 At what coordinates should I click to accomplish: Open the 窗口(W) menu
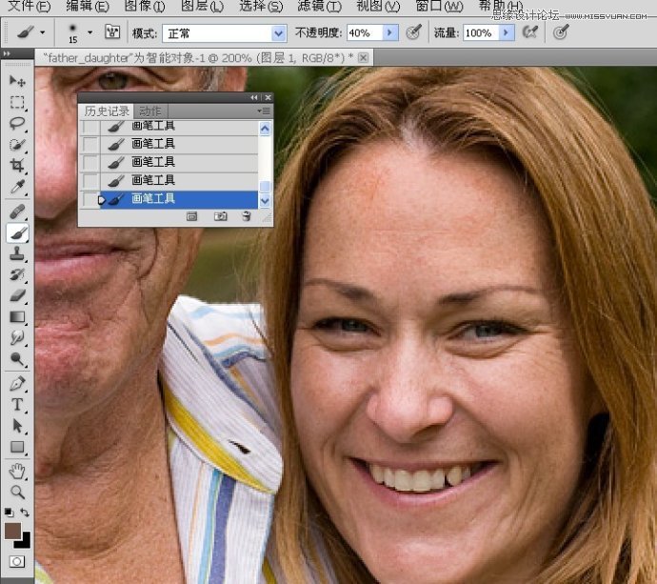[439, 7]
